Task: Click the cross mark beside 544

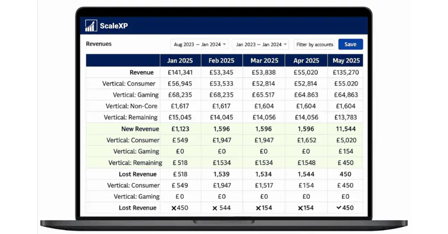Action: (x=215, y=208)
